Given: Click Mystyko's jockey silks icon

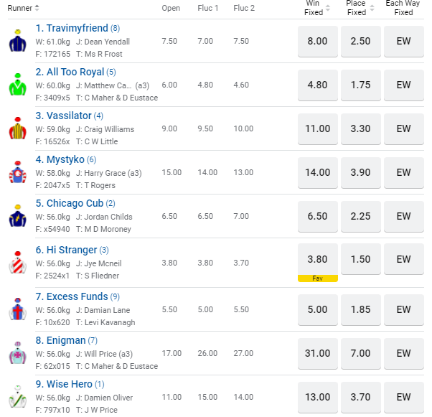Looking at the screenshot, I should [17, 173].
